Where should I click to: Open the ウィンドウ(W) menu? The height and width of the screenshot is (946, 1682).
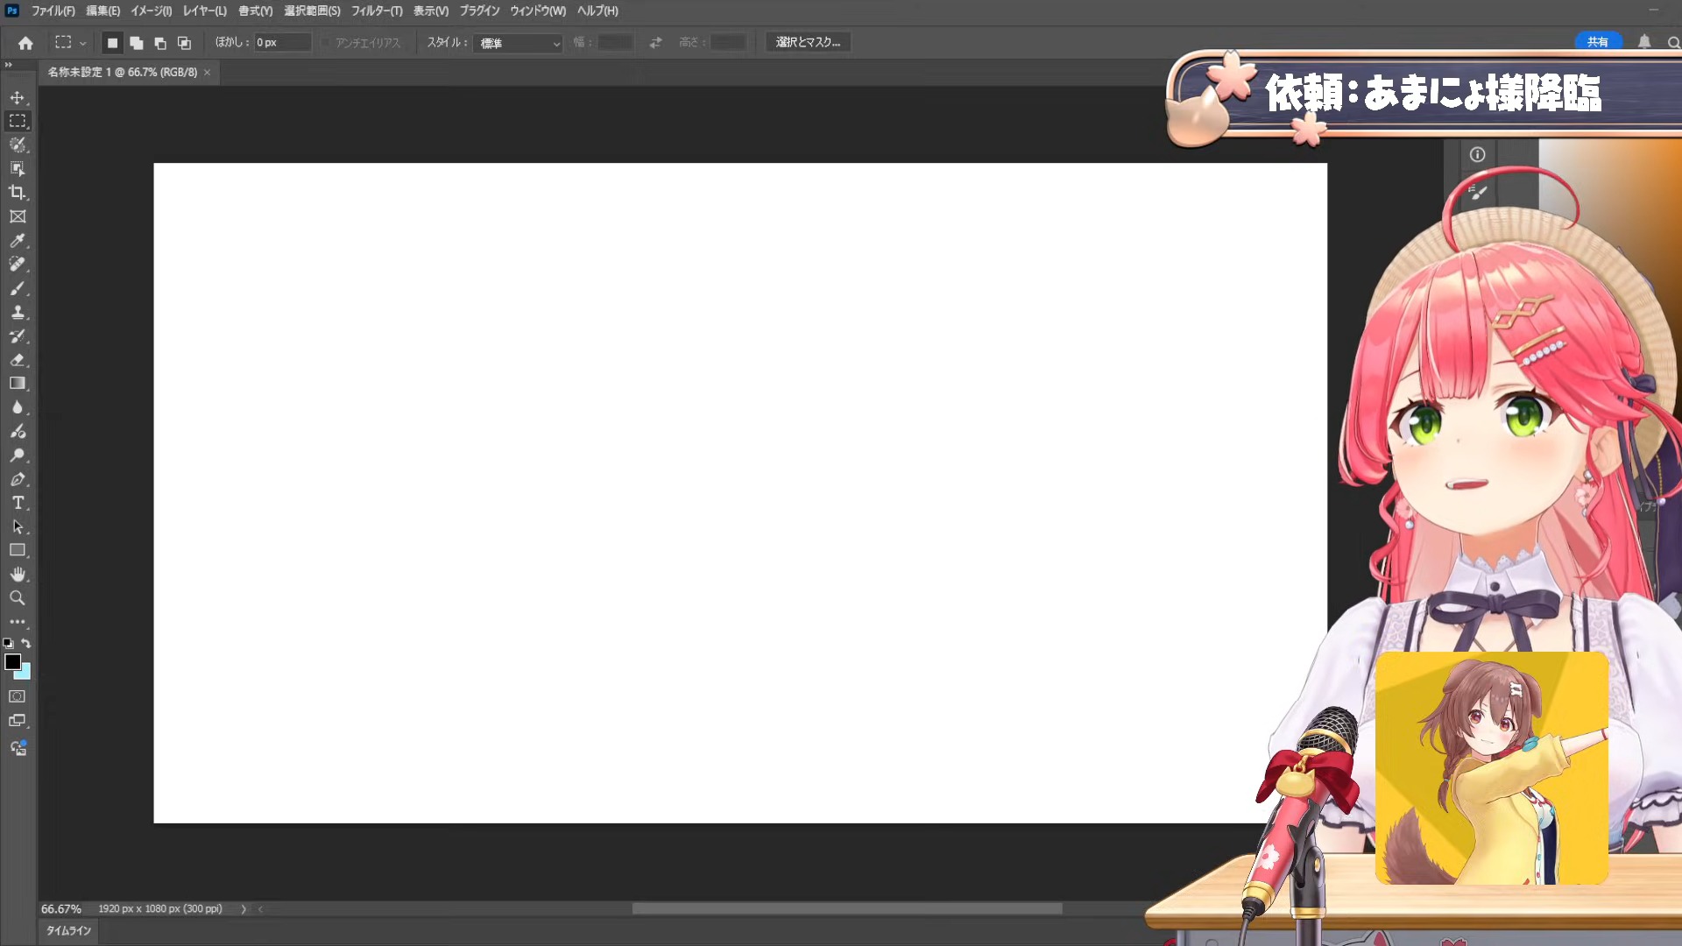[538, 11]
